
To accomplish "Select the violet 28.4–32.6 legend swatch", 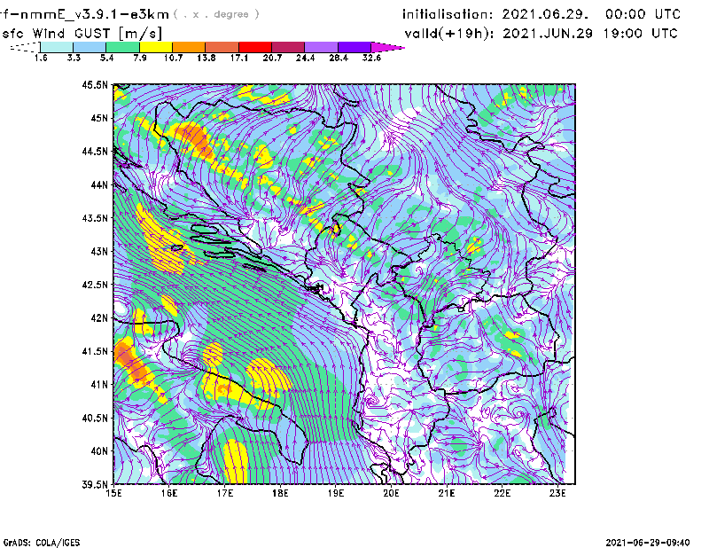I will tap(354, 47).
